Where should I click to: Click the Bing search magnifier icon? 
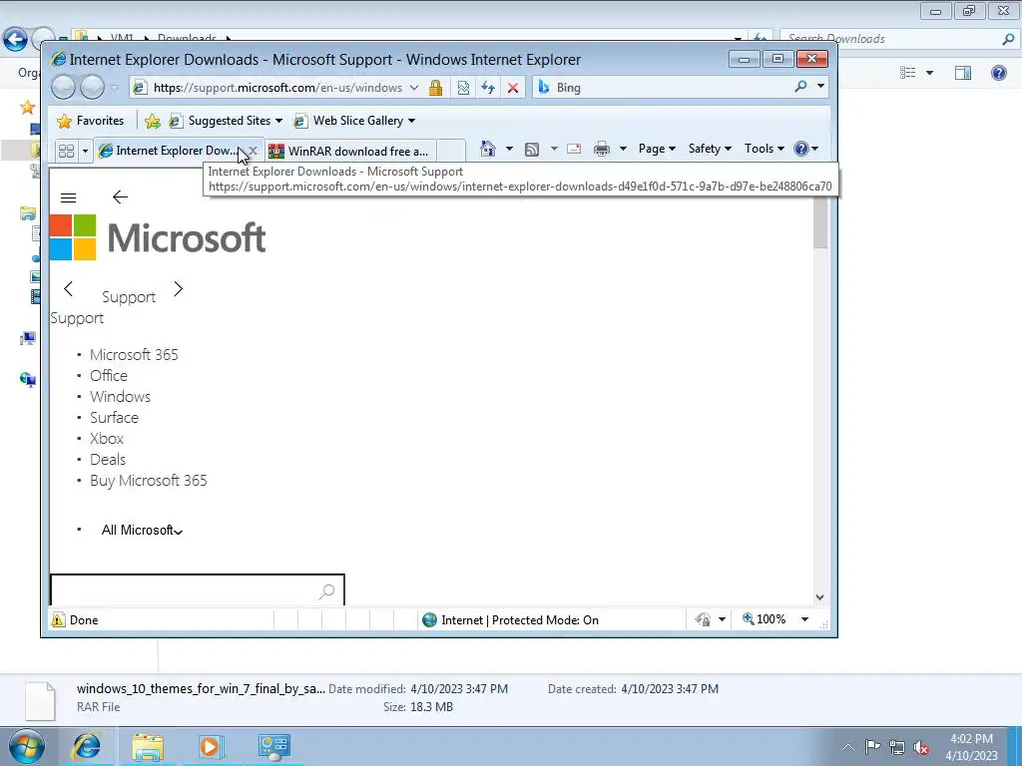(x=800, y=87)
